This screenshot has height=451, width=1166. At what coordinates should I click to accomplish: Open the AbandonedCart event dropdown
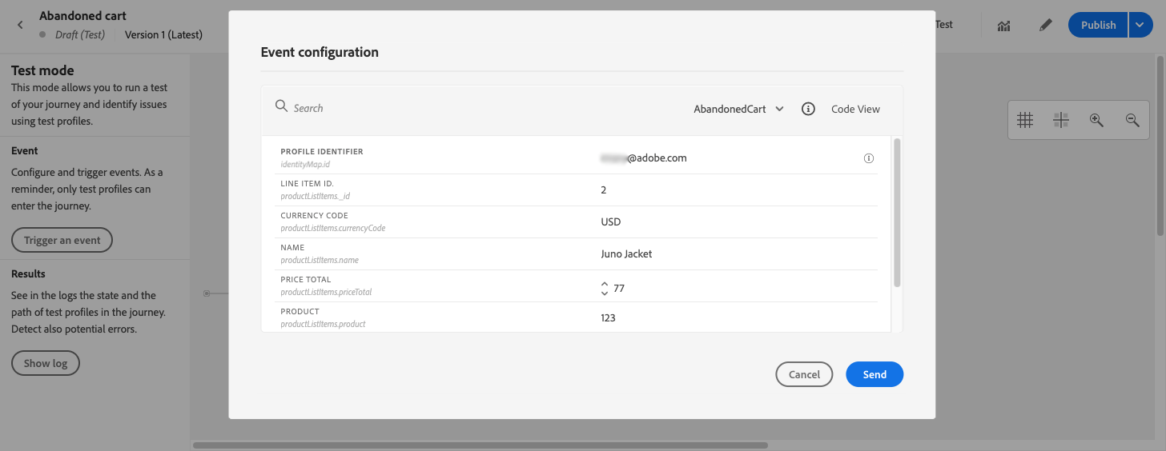coord(738,109)
